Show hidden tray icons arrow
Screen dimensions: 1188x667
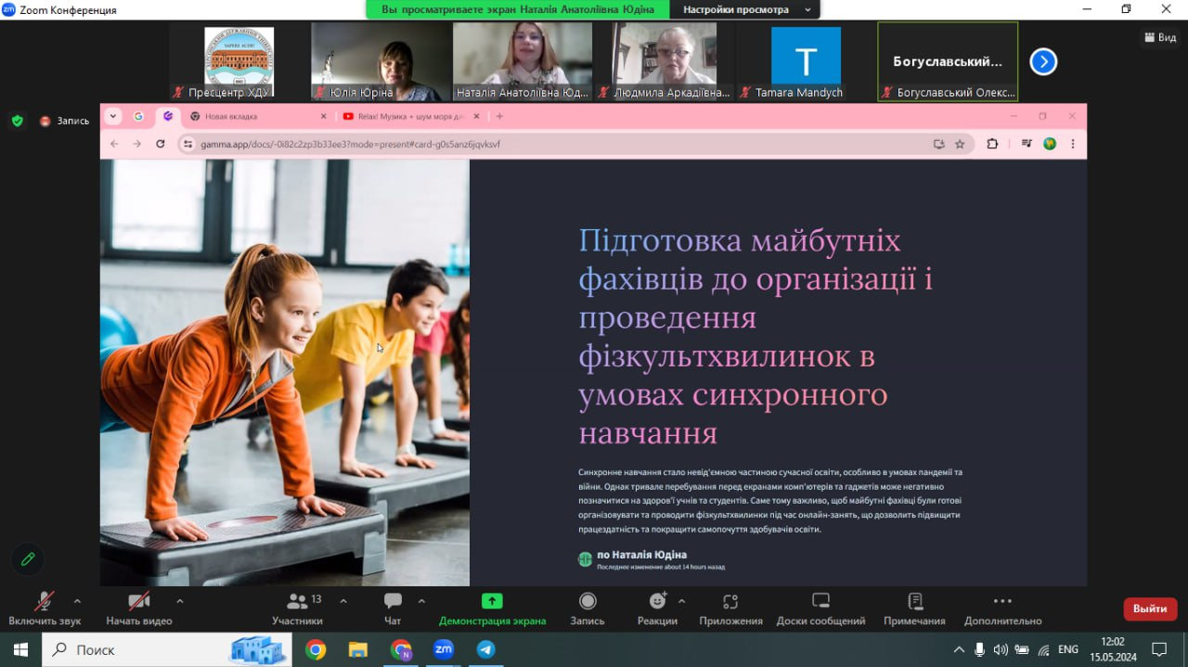point(959,649)
